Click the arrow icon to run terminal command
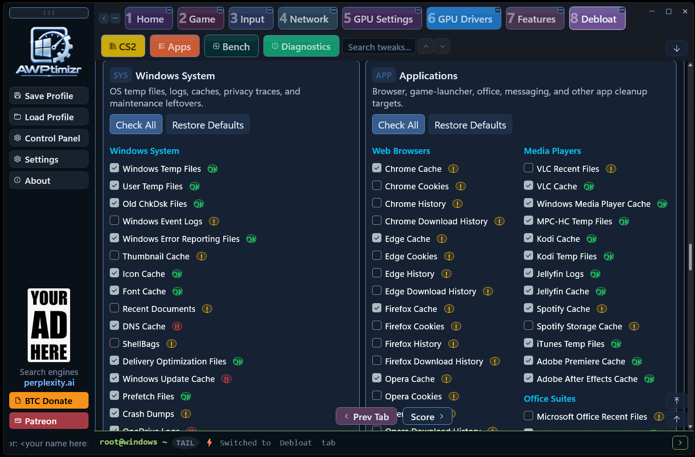Image resolution: width=695 pixels, height=457 pixels. pyautogui.click(x=680, y=443)
